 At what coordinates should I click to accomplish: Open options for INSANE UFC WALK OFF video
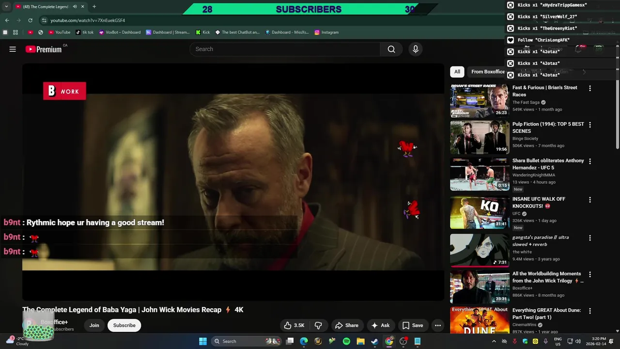tap(589, 200)
